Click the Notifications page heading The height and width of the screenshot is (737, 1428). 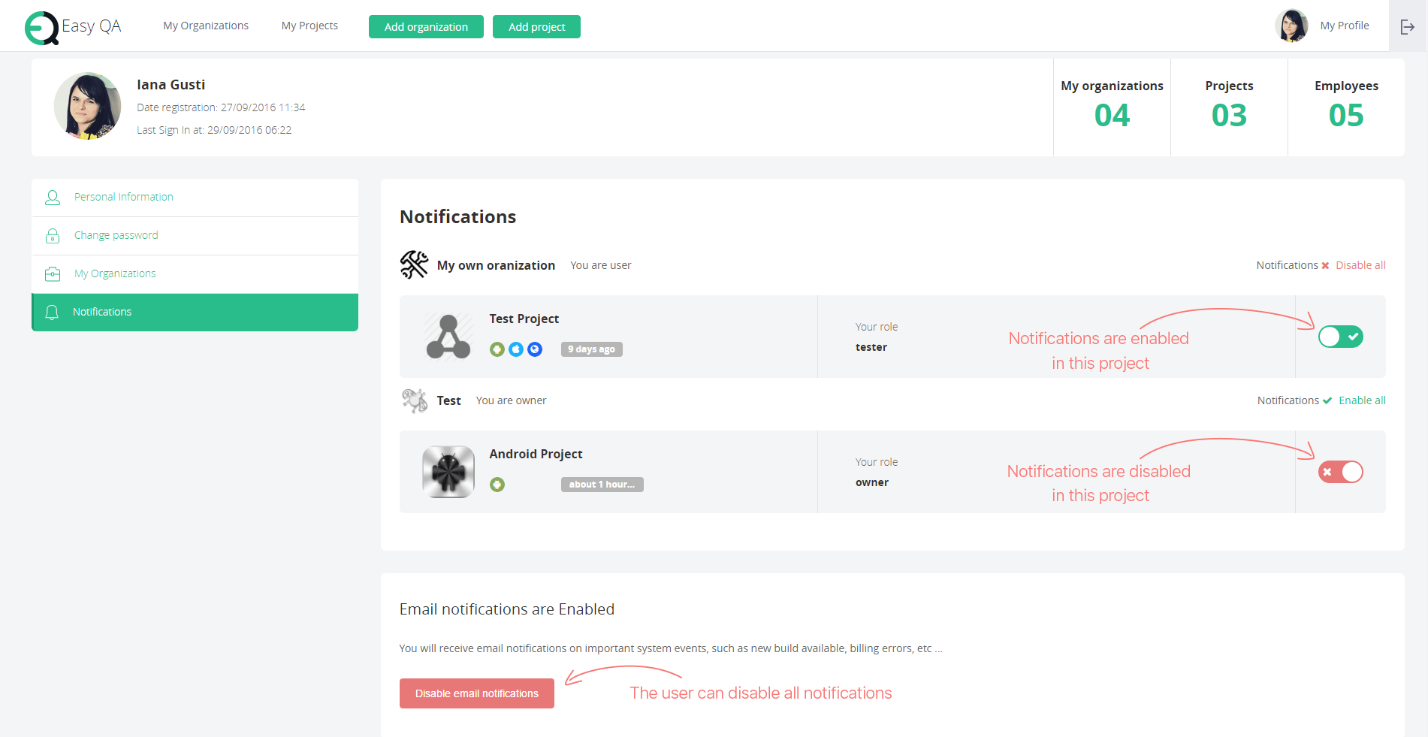coord(458,217)
